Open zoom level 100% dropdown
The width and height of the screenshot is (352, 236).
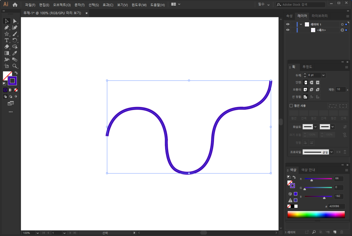[38, 233]
